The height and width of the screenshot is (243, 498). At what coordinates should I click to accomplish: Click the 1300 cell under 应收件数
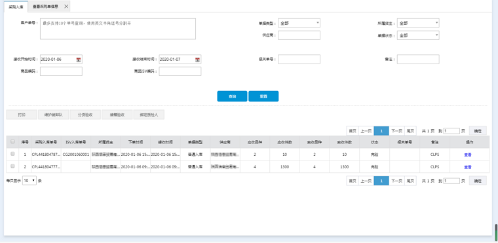point(285,167)
